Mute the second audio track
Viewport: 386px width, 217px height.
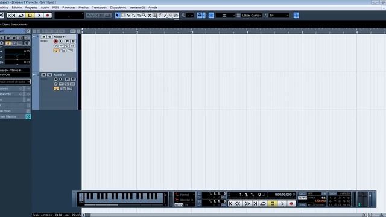44,75
